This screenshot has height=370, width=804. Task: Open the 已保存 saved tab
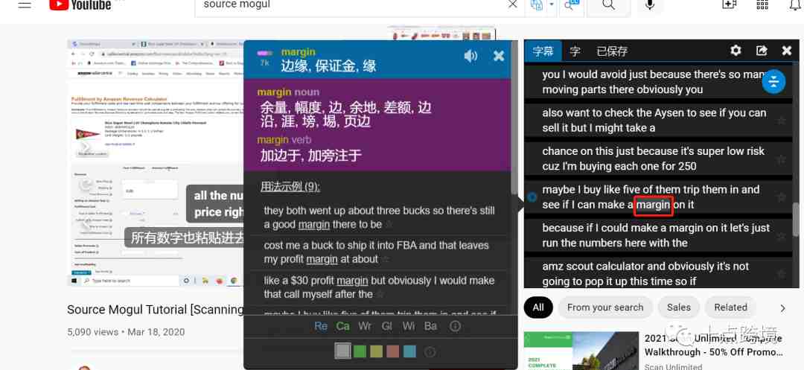(612, 51)
